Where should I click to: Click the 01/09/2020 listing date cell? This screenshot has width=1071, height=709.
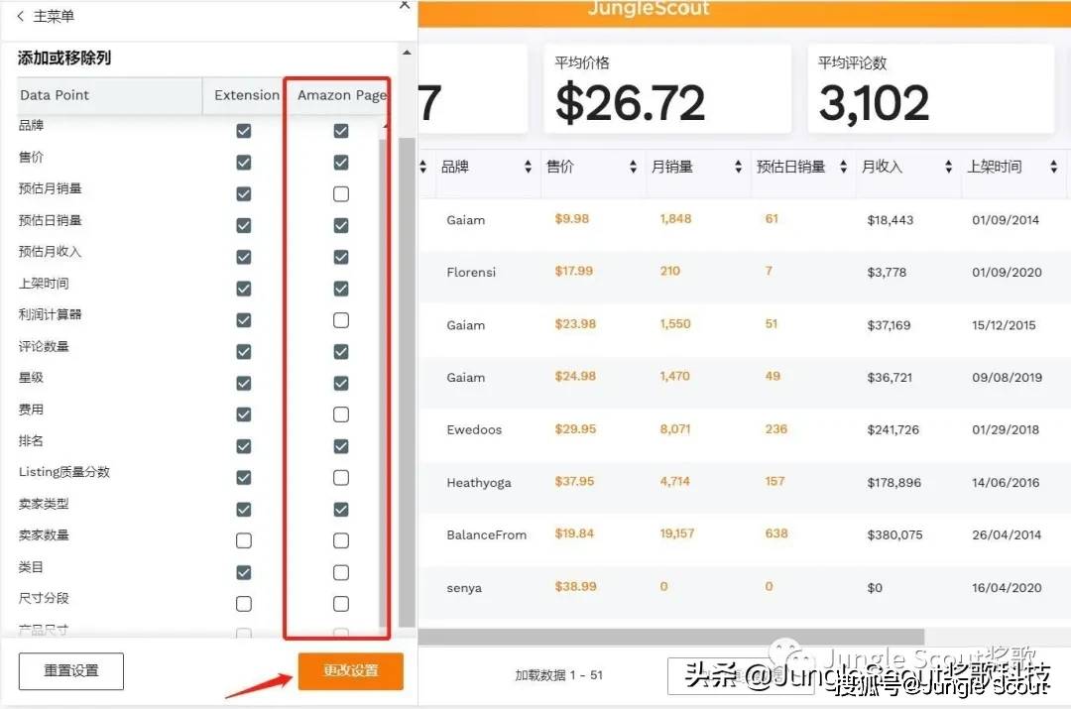tap(1007, 272)
